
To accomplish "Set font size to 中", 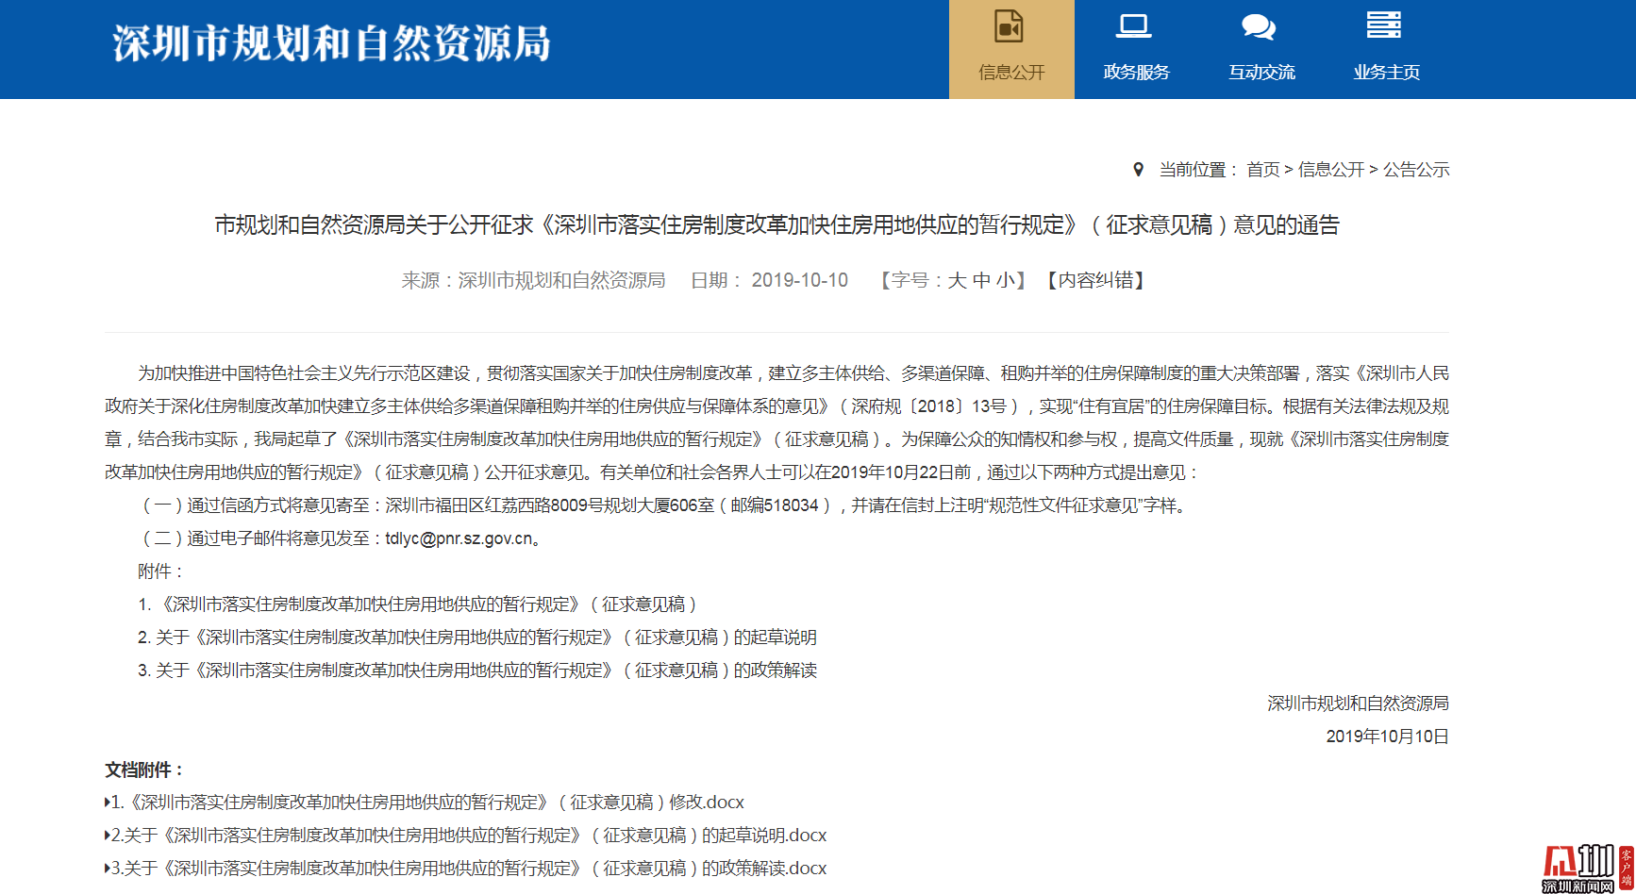I will (981, 280).
